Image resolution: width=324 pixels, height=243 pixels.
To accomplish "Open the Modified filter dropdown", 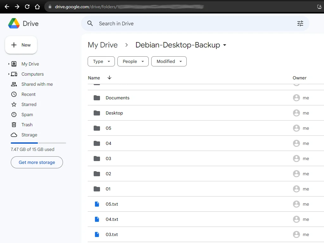I will pos(169,61).
